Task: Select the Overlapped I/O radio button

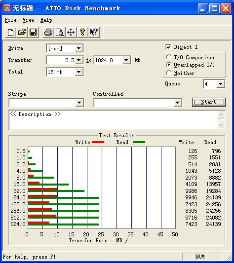Action: coord(168,65)
